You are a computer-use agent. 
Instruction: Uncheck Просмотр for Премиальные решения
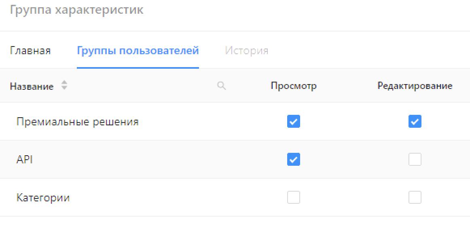293,121
